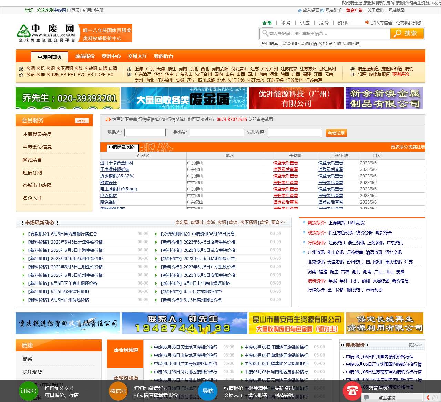Screen dimensions: 441x402
Task: Click LME期货 link
Action: click(356, 223)
